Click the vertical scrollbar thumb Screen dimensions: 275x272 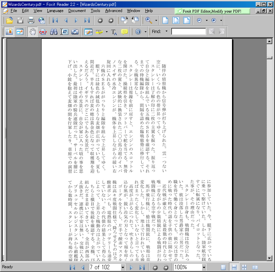coord(269,58)
